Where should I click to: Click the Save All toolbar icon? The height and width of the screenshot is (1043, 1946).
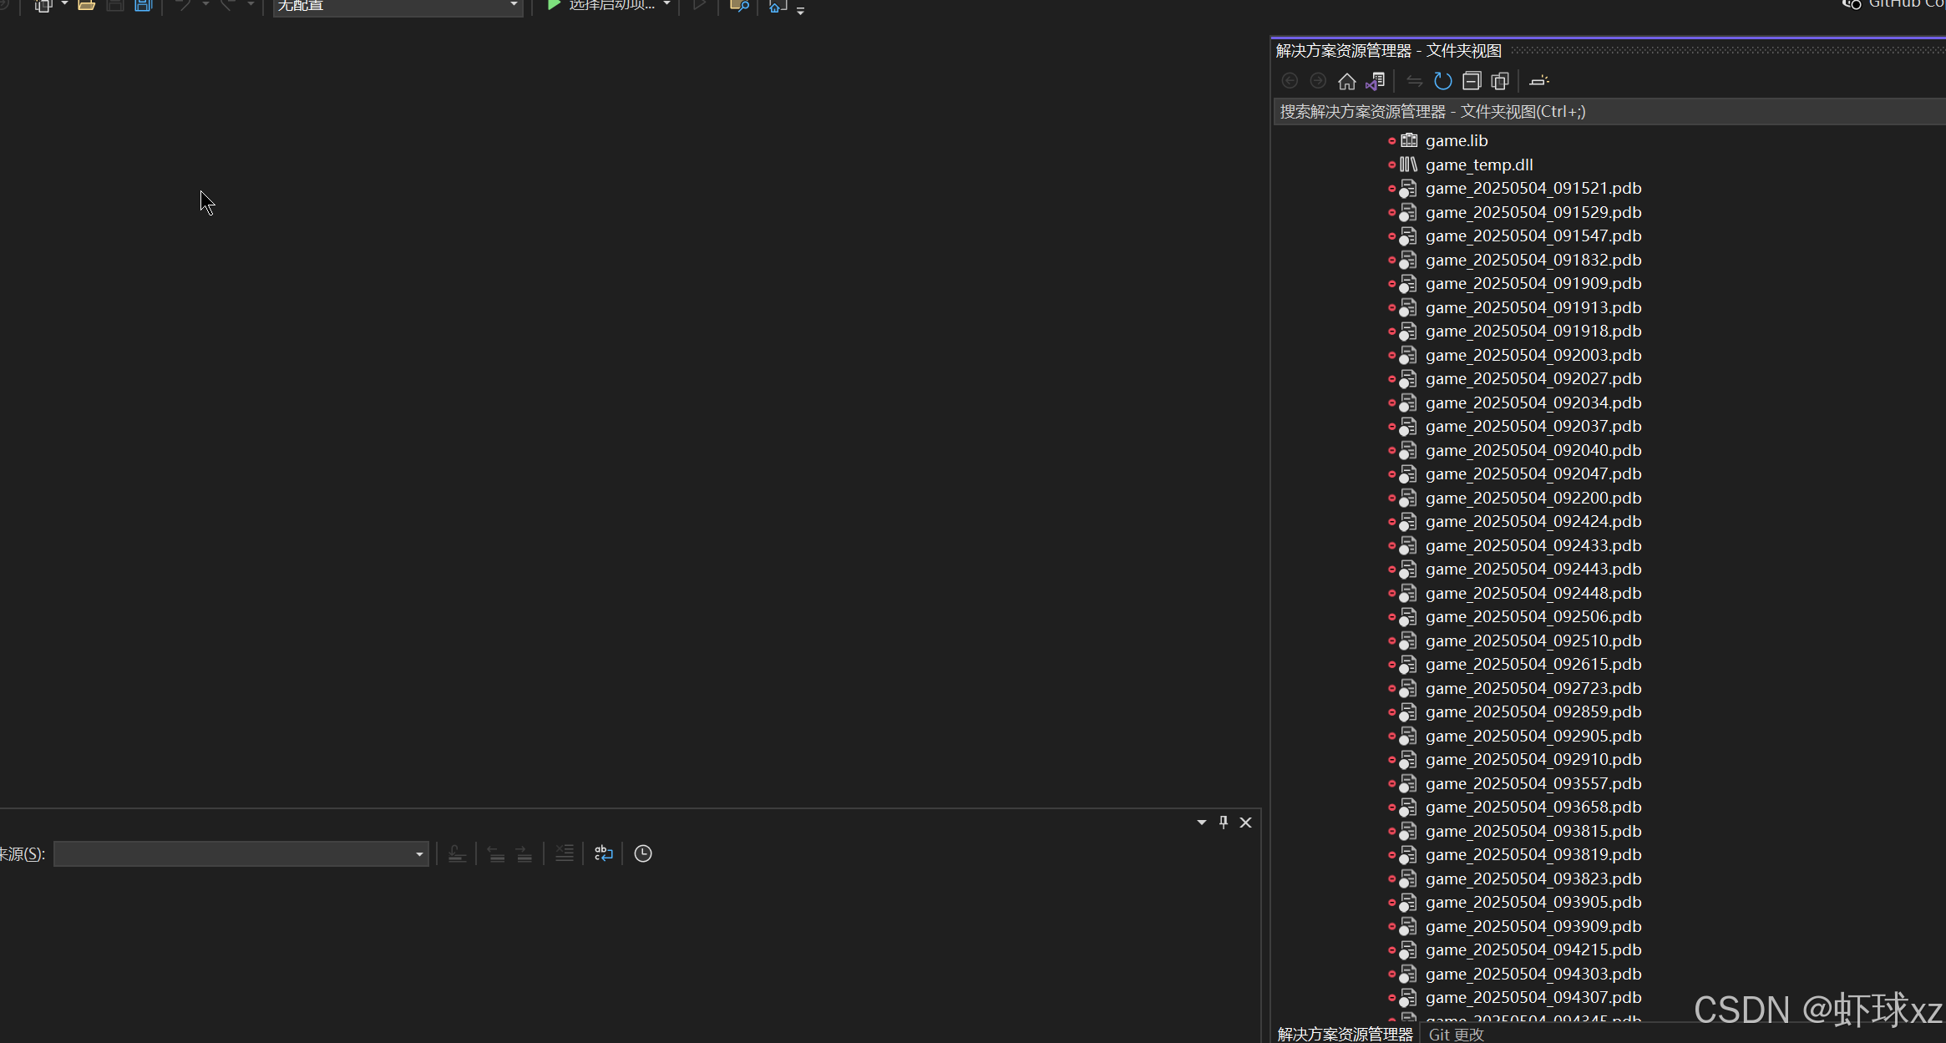(x=144, y=5)
